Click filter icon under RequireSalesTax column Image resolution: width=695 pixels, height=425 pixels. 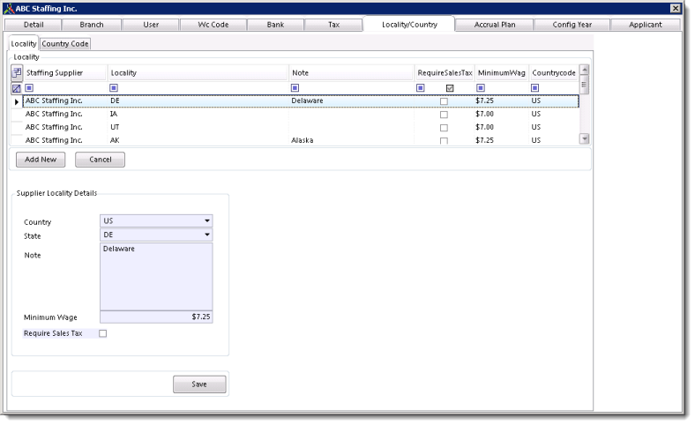pyautogui.click(x=421, y=88)
